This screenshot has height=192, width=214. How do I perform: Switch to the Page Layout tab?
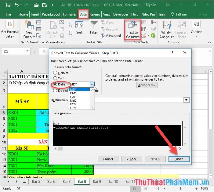tap(51, 14)
